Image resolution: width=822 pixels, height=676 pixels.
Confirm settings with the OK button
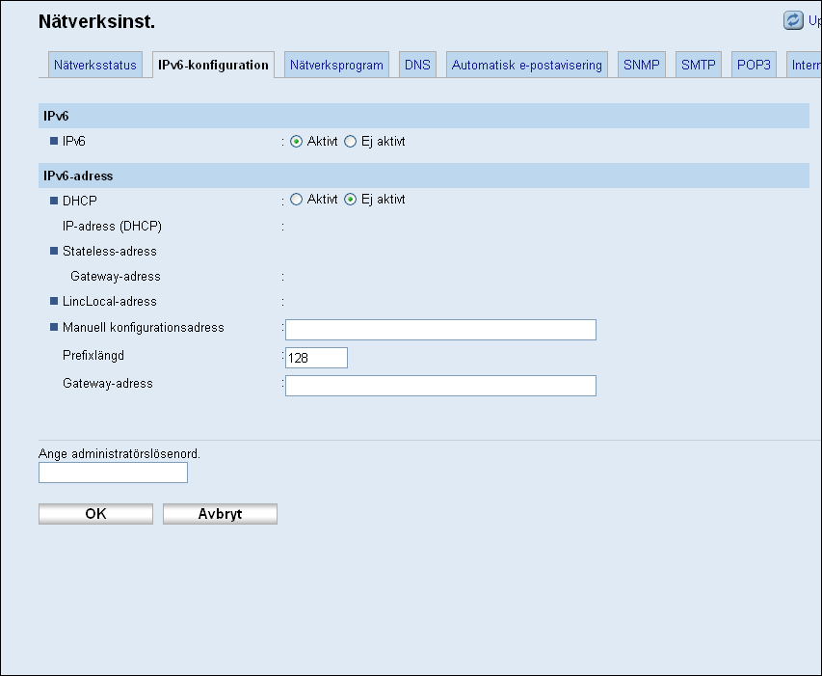tap(96, 514)
